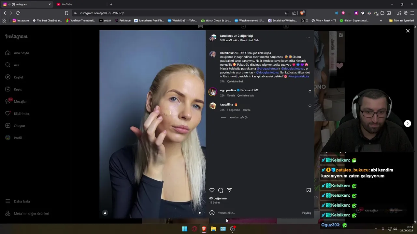Bookmark this page via the address bar icon
The width and height of the screenshot is (417, 234).
point(66,13)
